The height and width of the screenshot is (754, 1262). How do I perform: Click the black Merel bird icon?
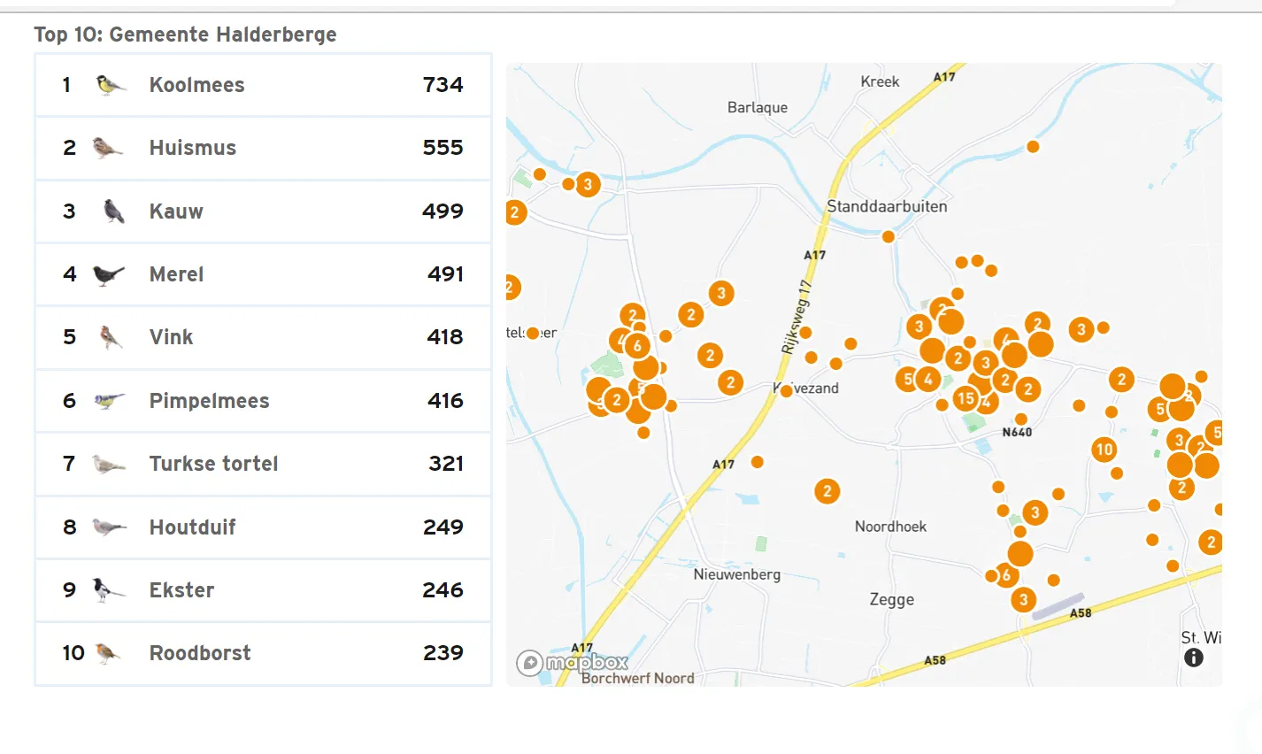pos(109,274)
